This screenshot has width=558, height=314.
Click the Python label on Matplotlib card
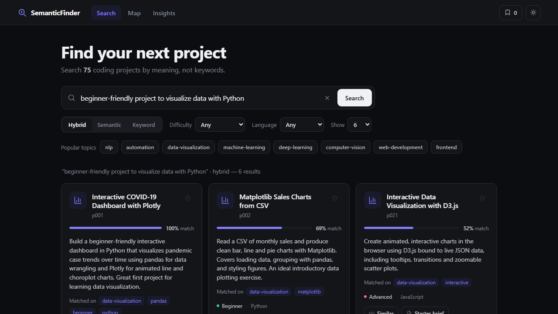click(x=259, y=306)
